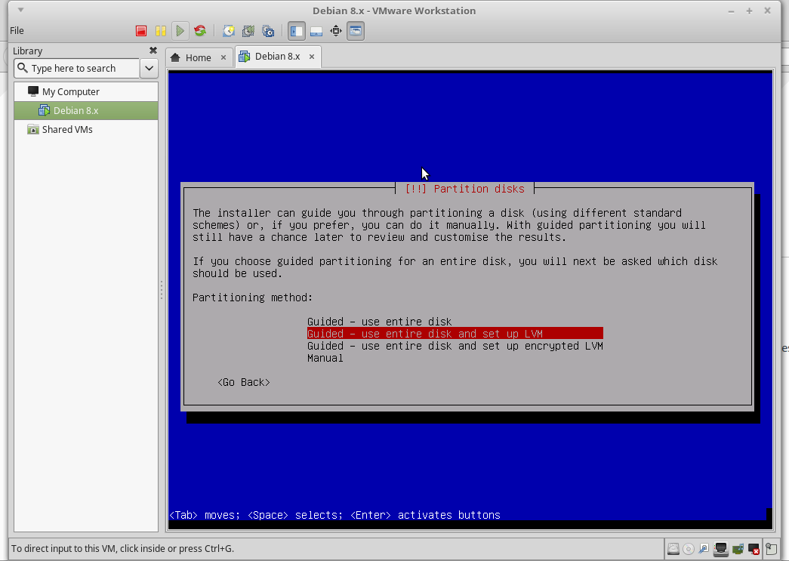The image size is (789, 561).
Task: Click display status icon with red X
Action: [x=754, y=549]
